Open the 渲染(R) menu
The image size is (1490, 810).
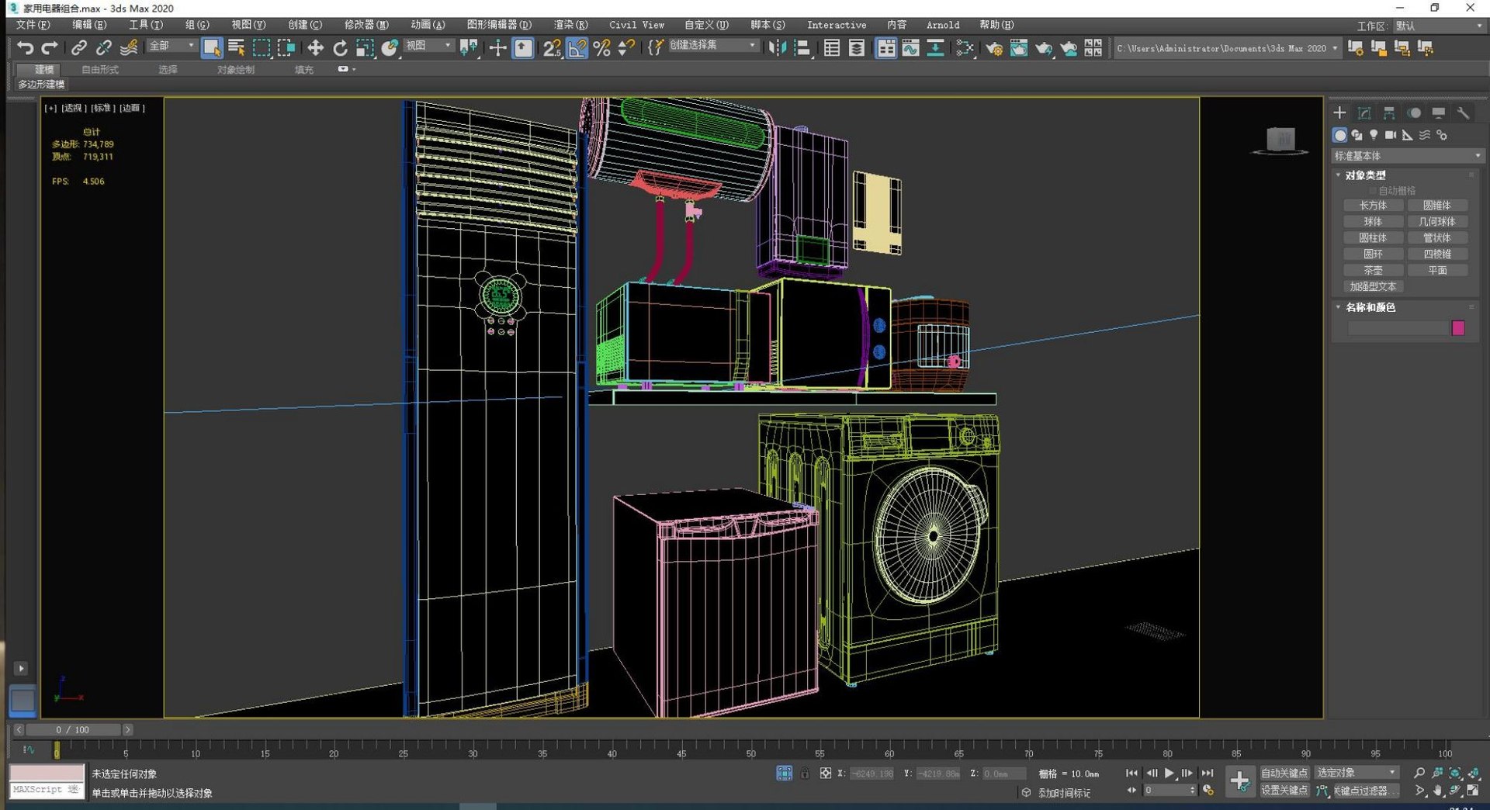570,25
